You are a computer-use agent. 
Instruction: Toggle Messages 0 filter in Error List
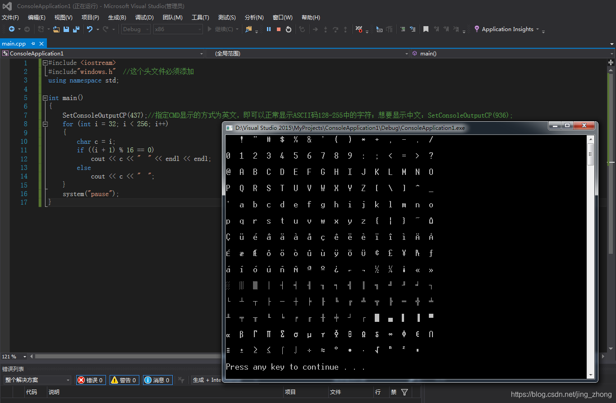158,380
